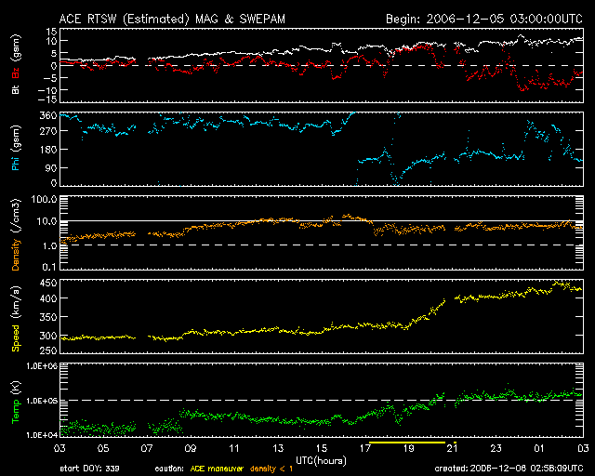
Task: Click the '15' hour label on the time axis
Action: 322,449
